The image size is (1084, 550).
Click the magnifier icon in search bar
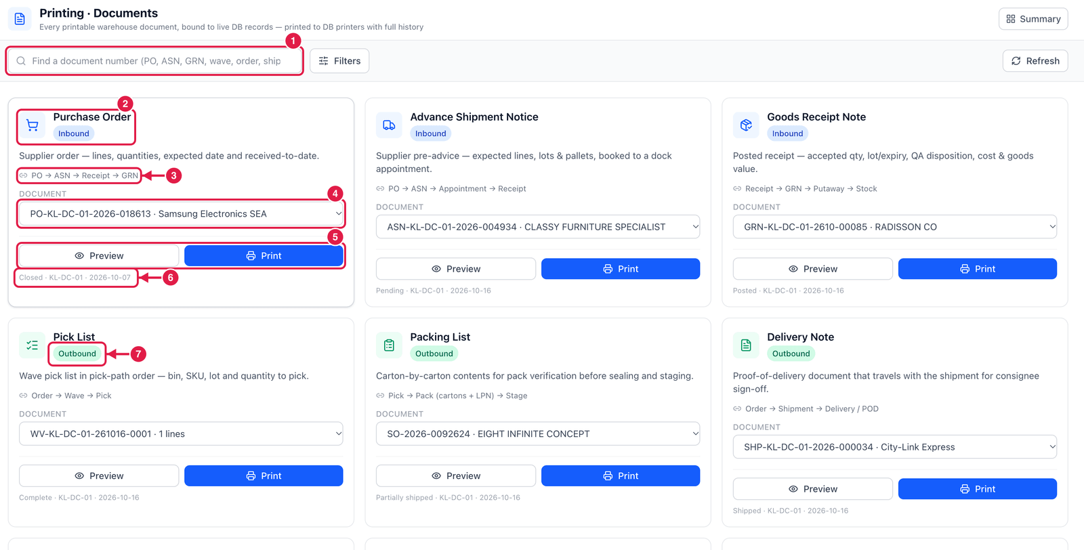coord(21,61)
